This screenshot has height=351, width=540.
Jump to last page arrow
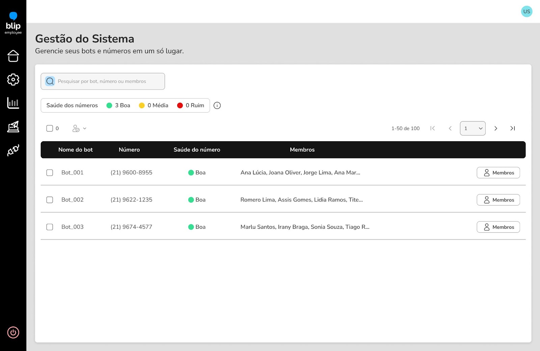point(513,128)
